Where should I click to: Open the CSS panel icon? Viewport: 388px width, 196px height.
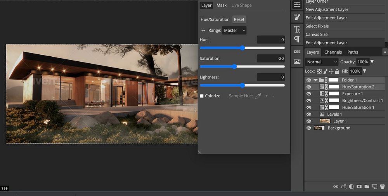(297, 52)
